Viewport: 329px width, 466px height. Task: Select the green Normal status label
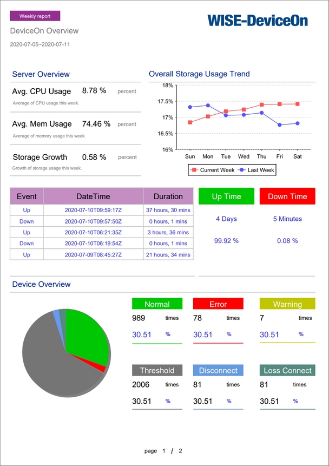pyautogui.click(x=157, y=304)
